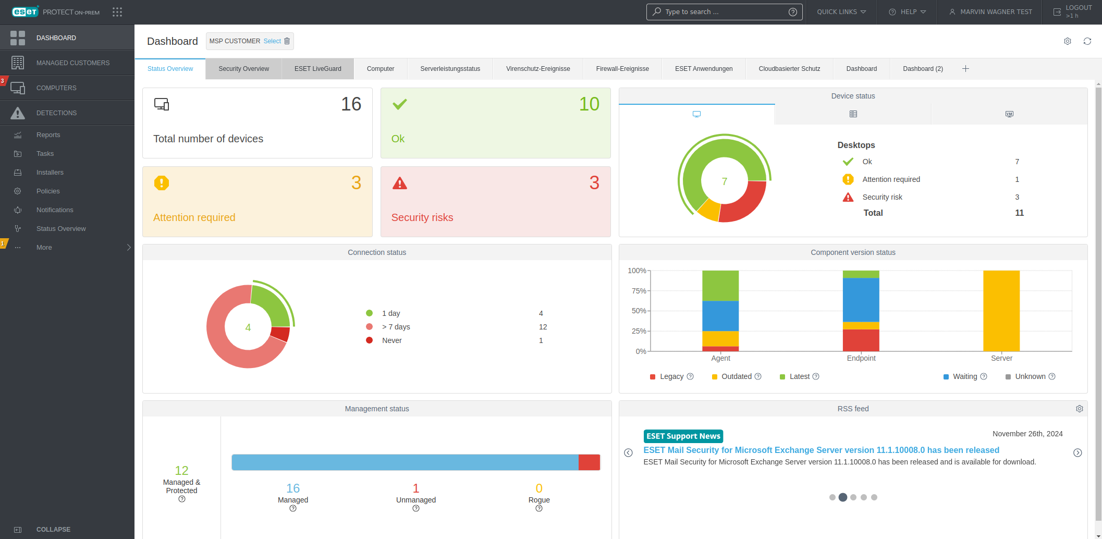
Task: Toggle Latest series in version chart legend
Action: point(794,376)
